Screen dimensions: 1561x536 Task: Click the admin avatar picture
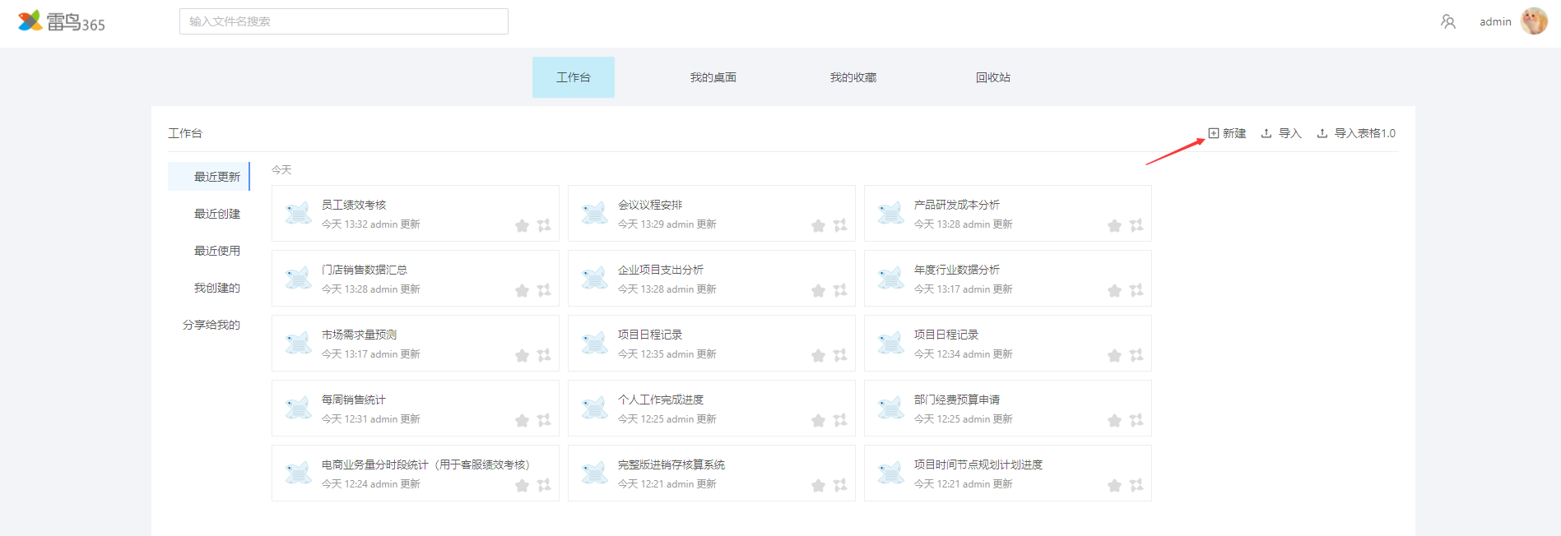(x=1534, y=21)
